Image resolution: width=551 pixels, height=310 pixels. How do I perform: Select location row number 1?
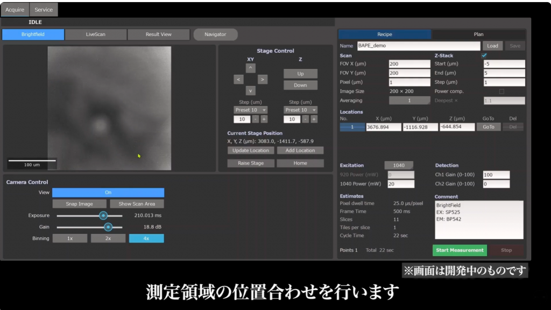coord(352,127)
